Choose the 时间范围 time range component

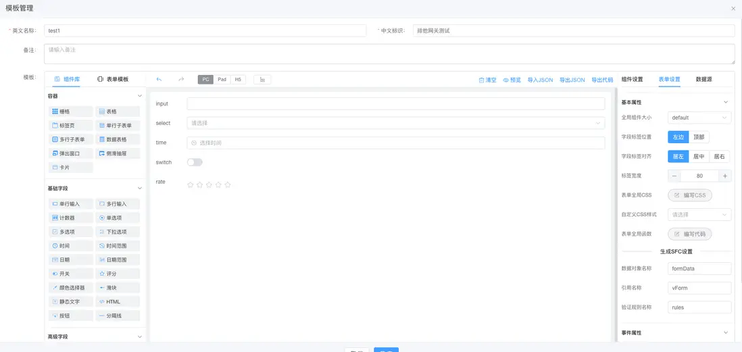click(118, 246)
